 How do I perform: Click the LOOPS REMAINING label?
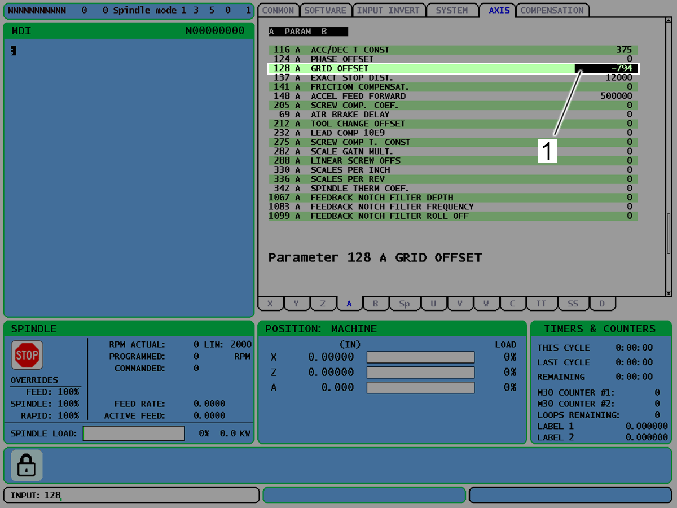point(578,415)
